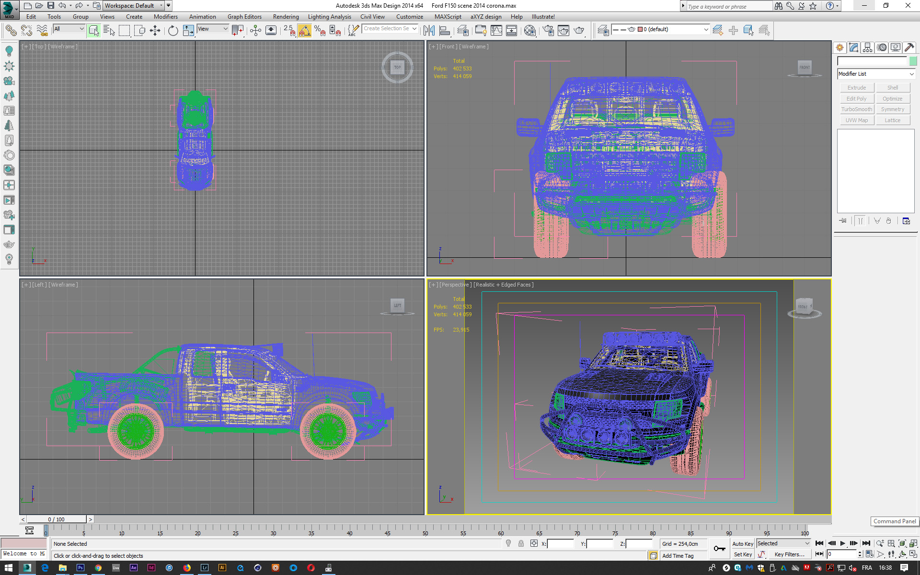Open the Modify command panel tab
The image size is (920, 575).
coord(854,47)
